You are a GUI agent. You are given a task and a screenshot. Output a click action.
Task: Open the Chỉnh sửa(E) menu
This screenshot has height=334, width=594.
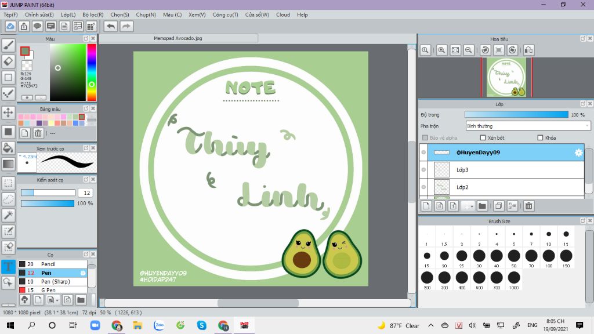(x=39, y=14)
